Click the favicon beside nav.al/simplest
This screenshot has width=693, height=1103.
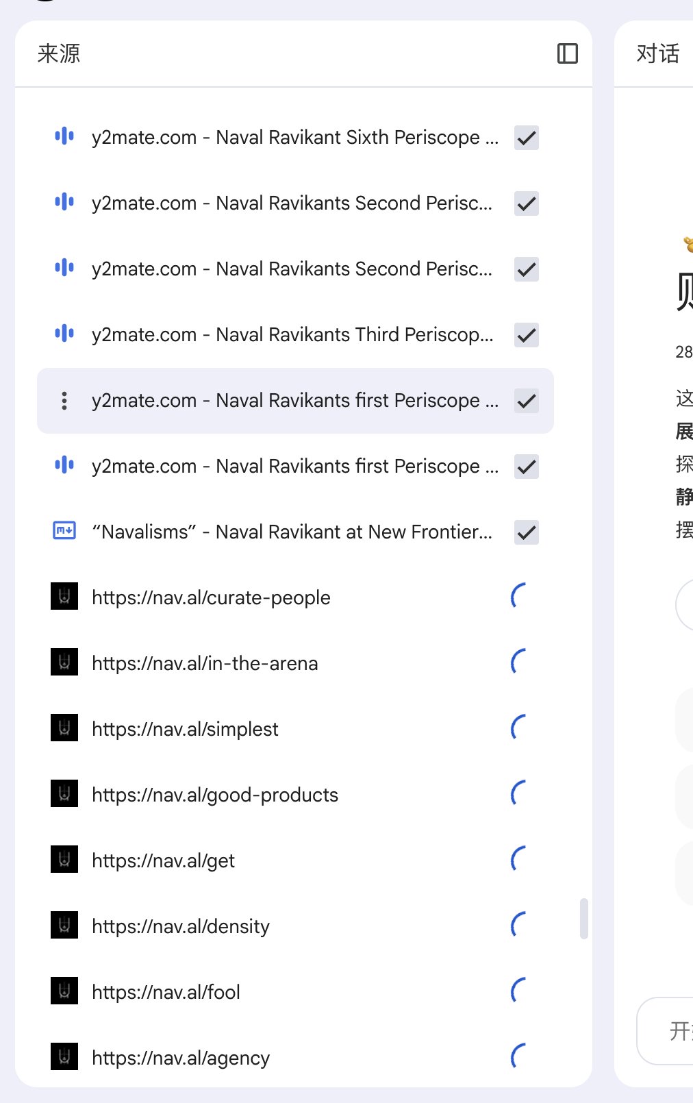point(64,728)
